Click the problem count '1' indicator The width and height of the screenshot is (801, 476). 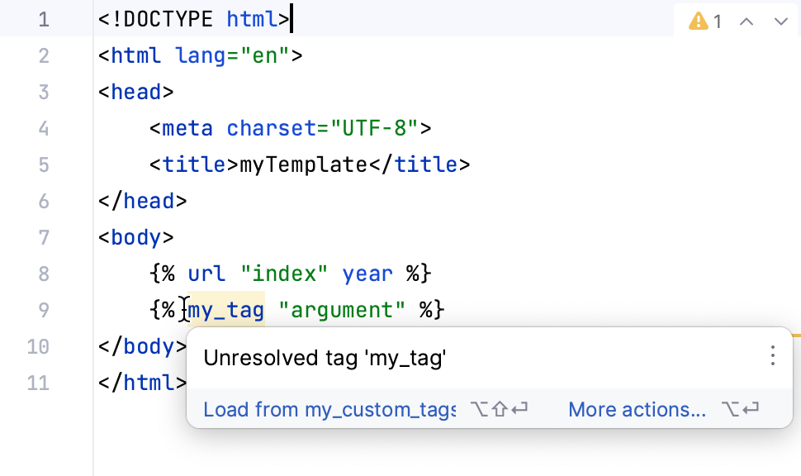coord(718,21)
